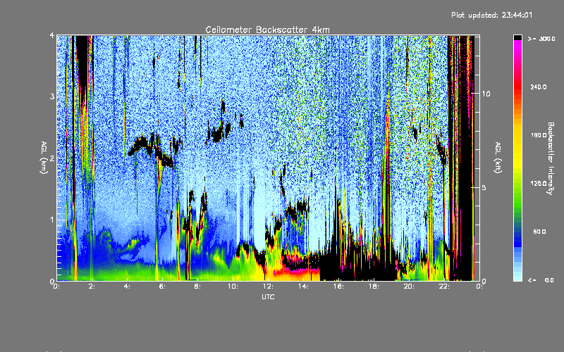Viewport: 564px width, 352px height.
Task: Click the "60.0" colorbar value
Action: [539, 232]
